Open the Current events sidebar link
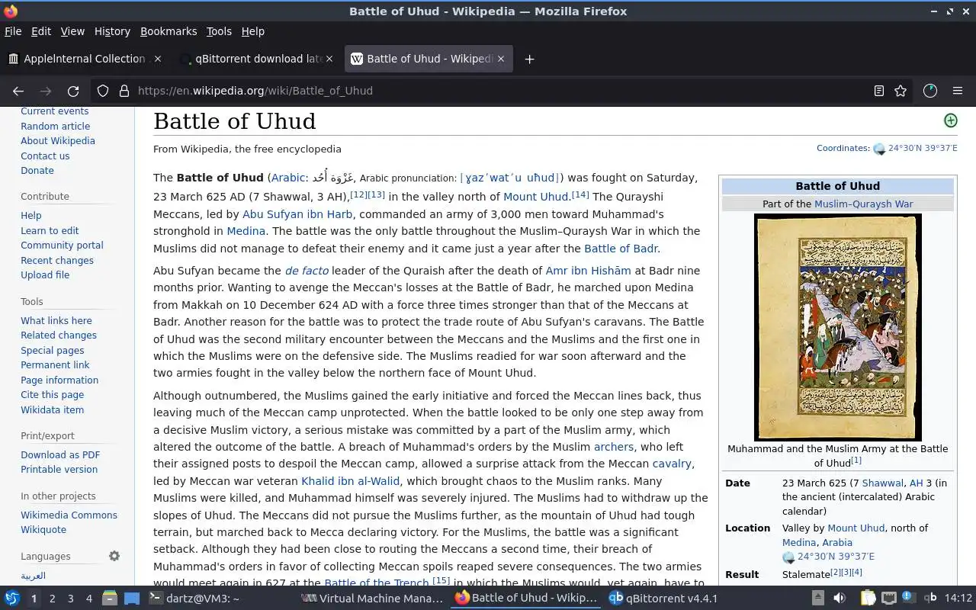 point(54,111)
